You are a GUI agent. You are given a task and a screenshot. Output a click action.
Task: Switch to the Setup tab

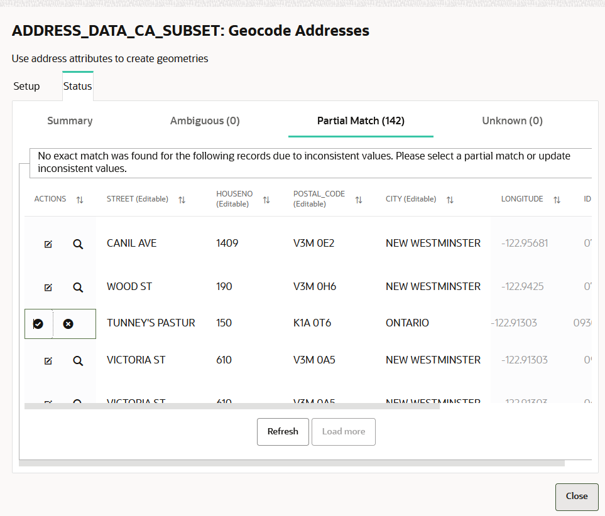click(26, 86)
